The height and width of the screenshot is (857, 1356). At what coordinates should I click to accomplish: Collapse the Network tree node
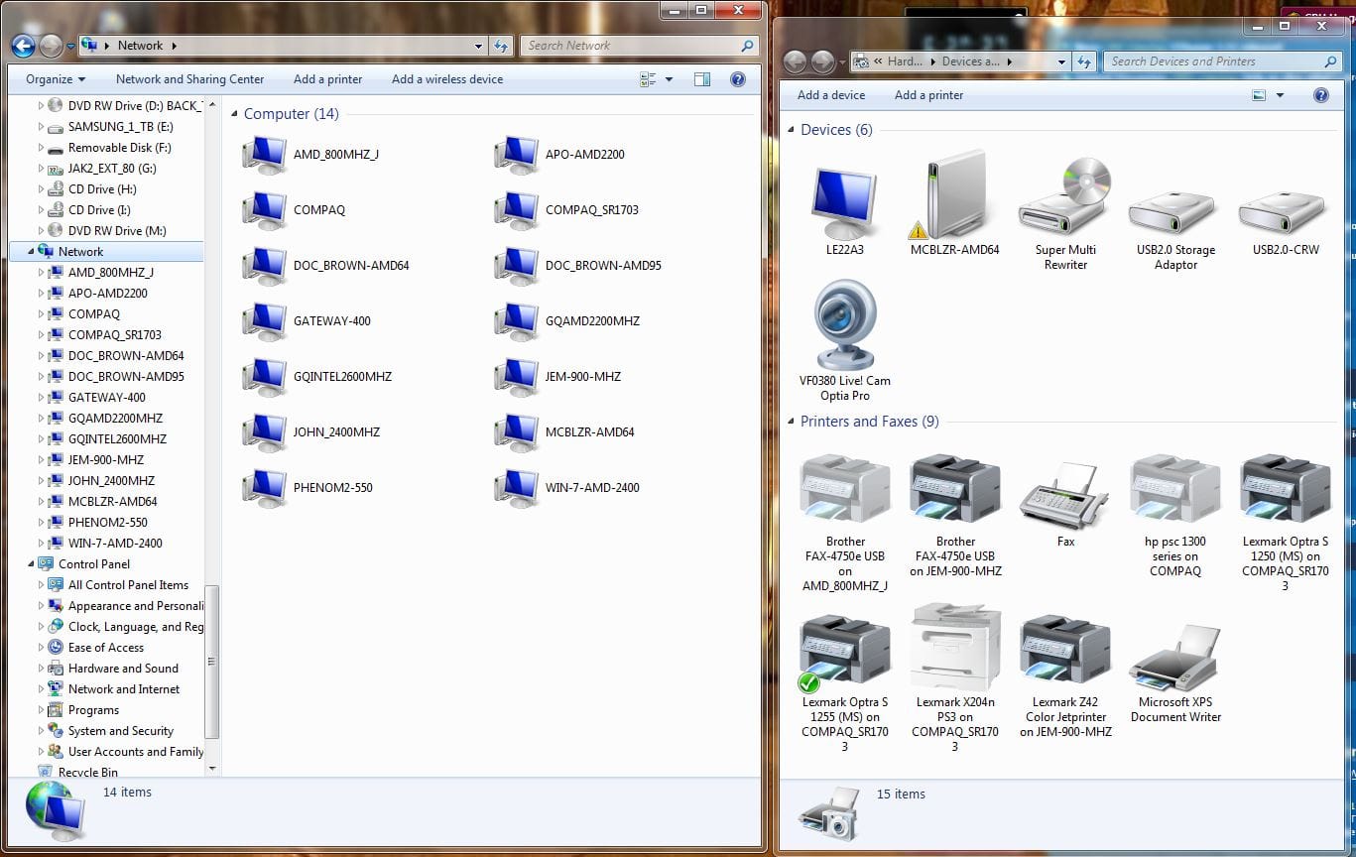click(31, 252)
